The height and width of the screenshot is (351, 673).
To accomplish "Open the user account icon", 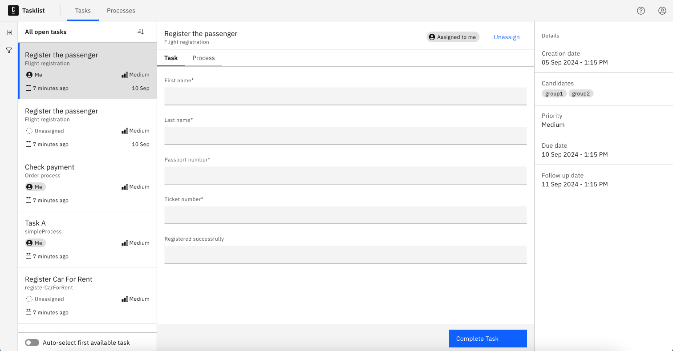I will [662, 10].
